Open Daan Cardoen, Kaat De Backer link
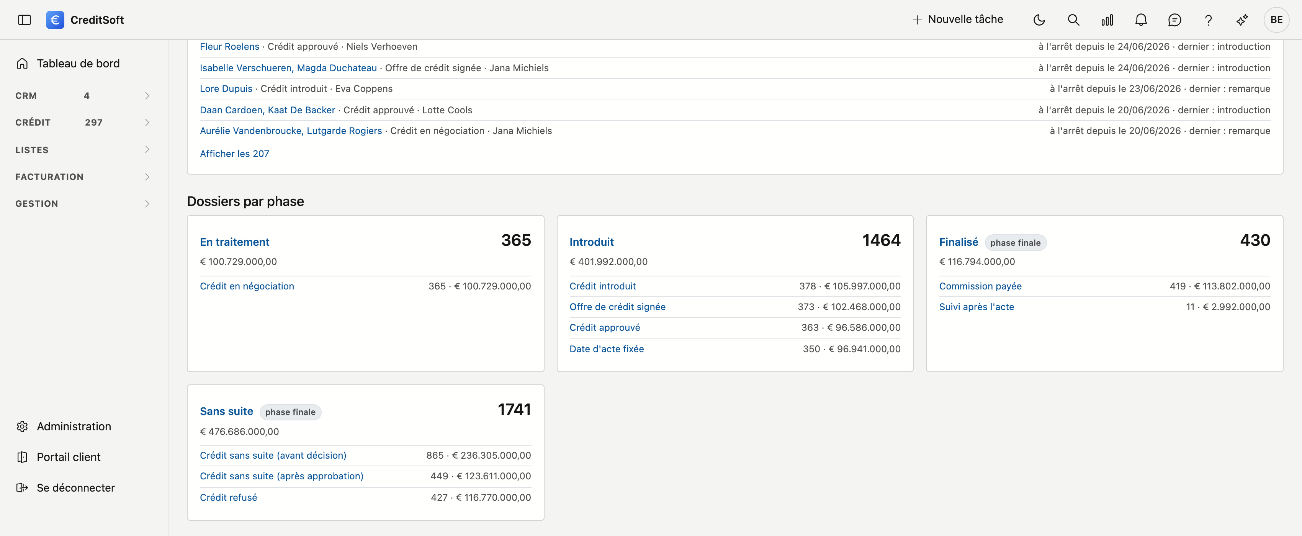Viewport: 1302px width, 536px height. click(x=267, y=110)
